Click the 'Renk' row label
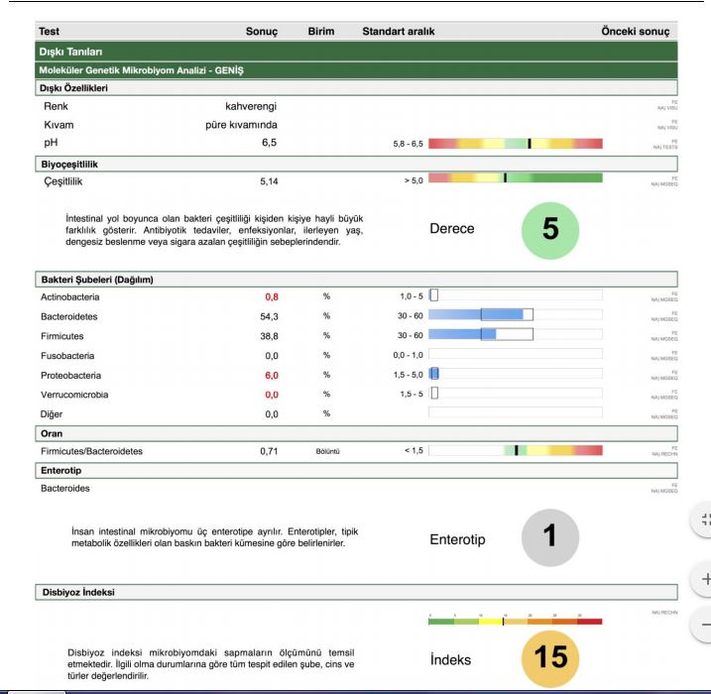Viewport: 711px width, 694px height. point(56,106)
